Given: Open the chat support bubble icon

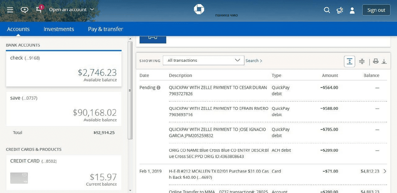Looking at the screenshot, I should tap(24, 10).
